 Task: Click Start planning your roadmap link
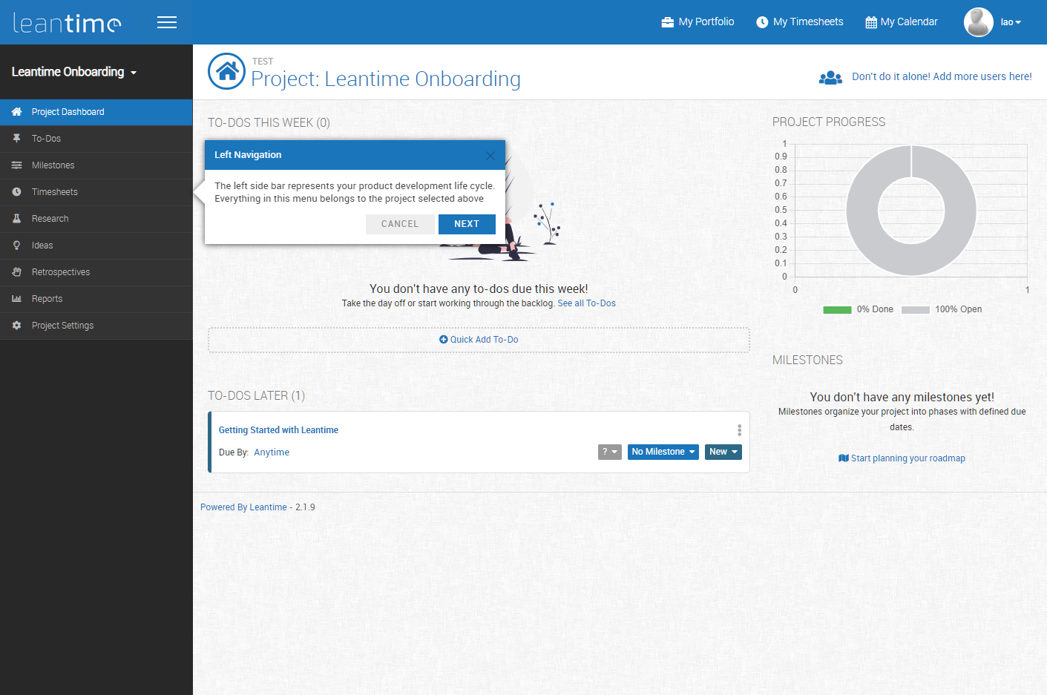(x=902, y=458)
